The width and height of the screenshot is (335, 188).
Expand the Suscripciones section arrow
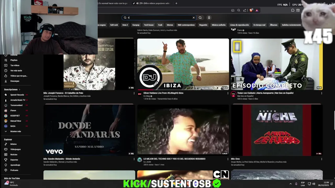tap(19, 90)
